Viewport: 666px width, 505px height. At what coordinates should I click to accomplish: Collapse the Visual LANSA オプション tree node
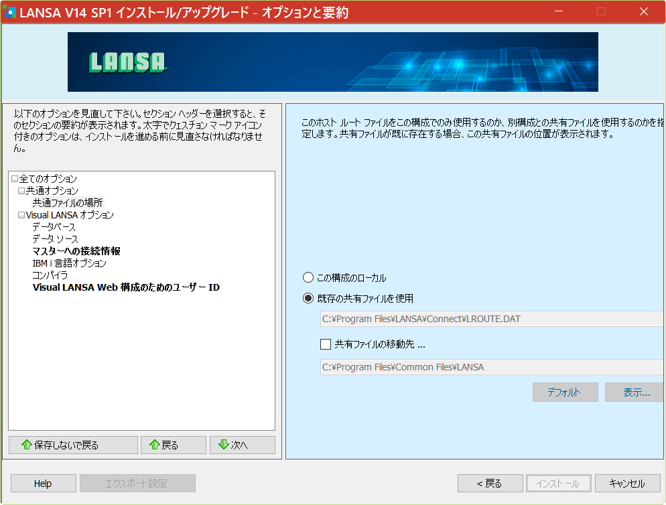pos(21,215)
